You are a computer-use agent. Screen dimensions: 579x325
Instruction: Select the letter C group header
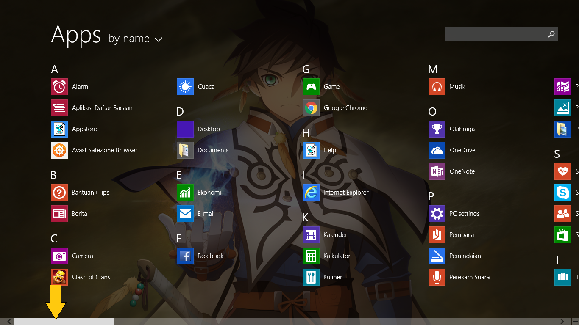coord(54,239)
